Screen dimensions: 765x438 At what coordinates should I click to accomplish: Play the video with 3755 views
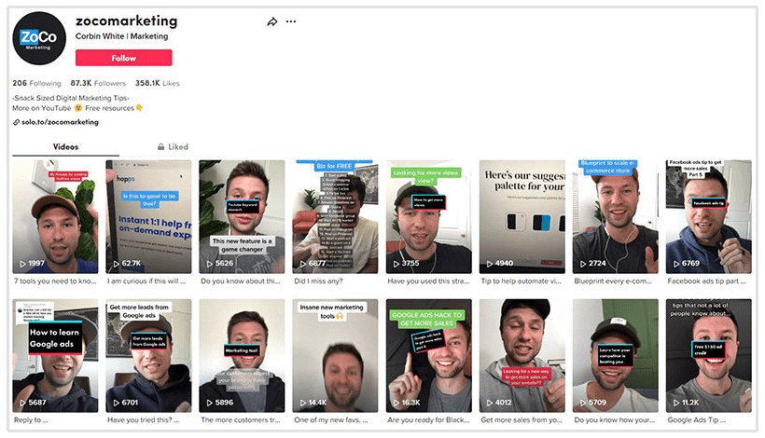pyautogui.click(x=428, y=216)
